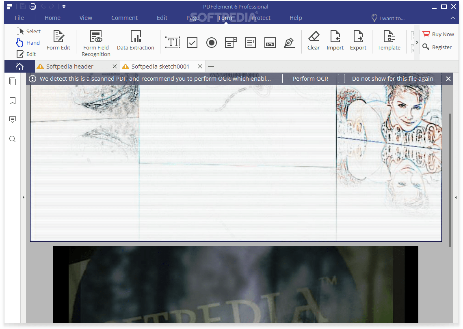Expand more ribbon tools arrow
Viewport: 463px width, 329px height.
(417, 43)
